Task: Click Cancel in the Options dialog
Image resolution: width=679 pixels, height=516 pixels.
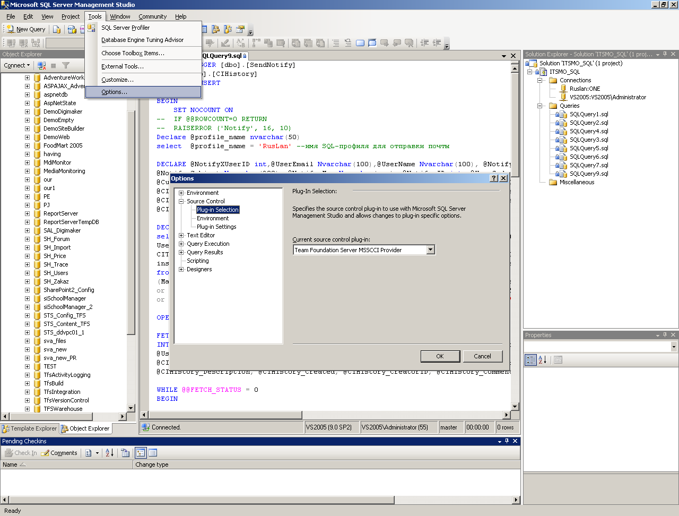Action: point(482,356)
